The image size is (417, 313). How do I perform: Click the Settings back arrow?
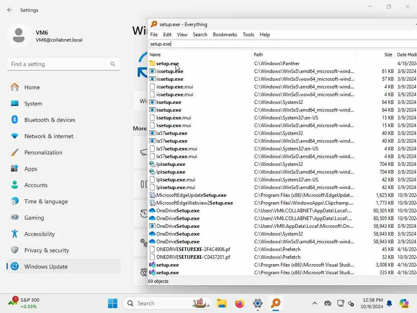[x=10, y=10]
